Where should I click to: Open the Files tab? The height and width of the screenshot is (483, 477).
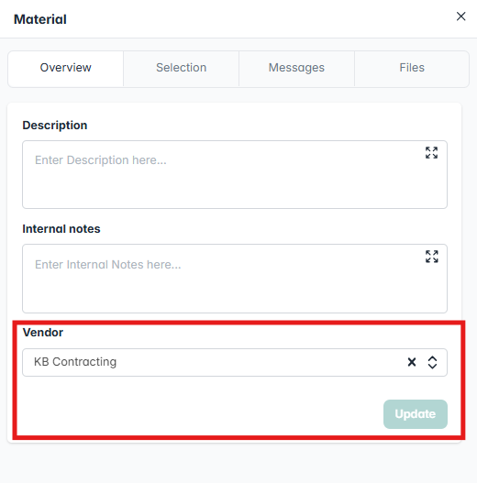(x=412, y=69)
